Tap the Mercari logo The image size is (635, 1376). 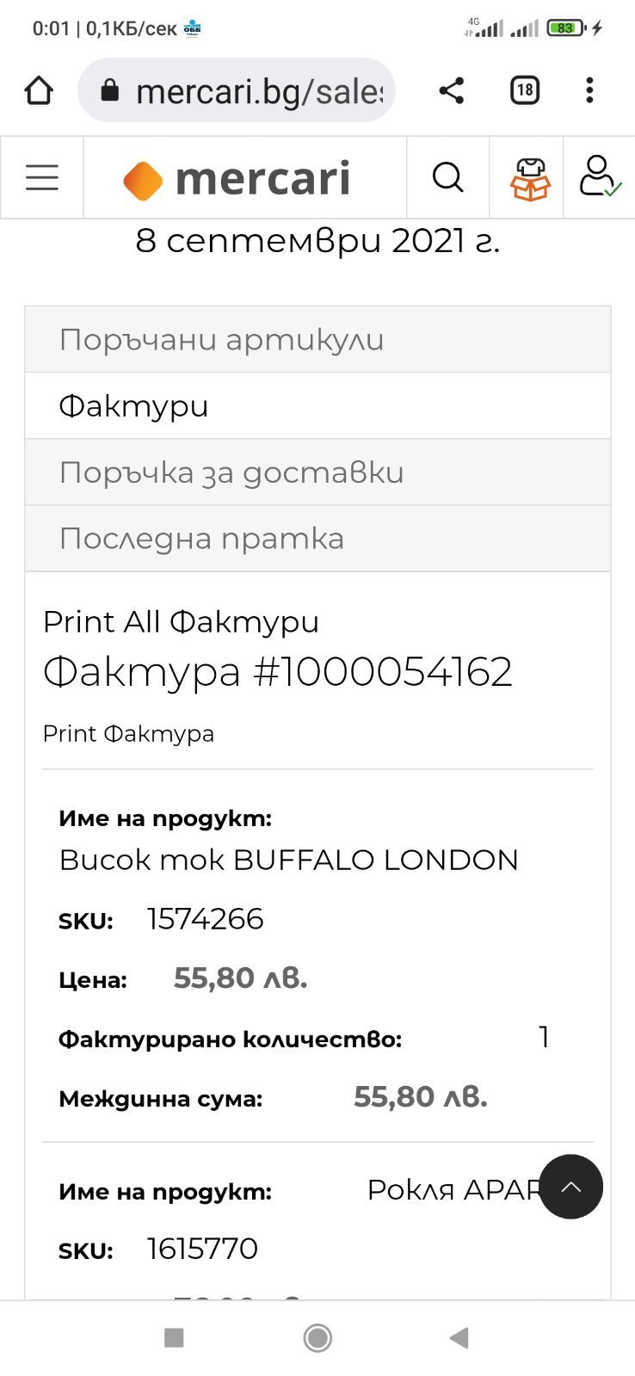click(237, 179)
